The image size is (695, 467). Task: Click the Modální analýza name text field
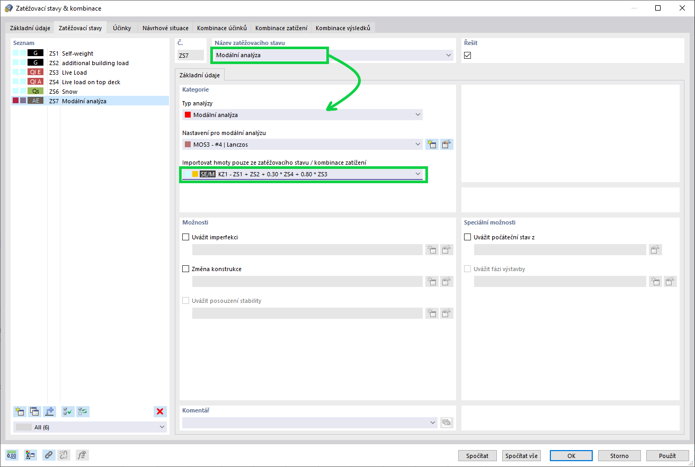click(x=270, y=55)
